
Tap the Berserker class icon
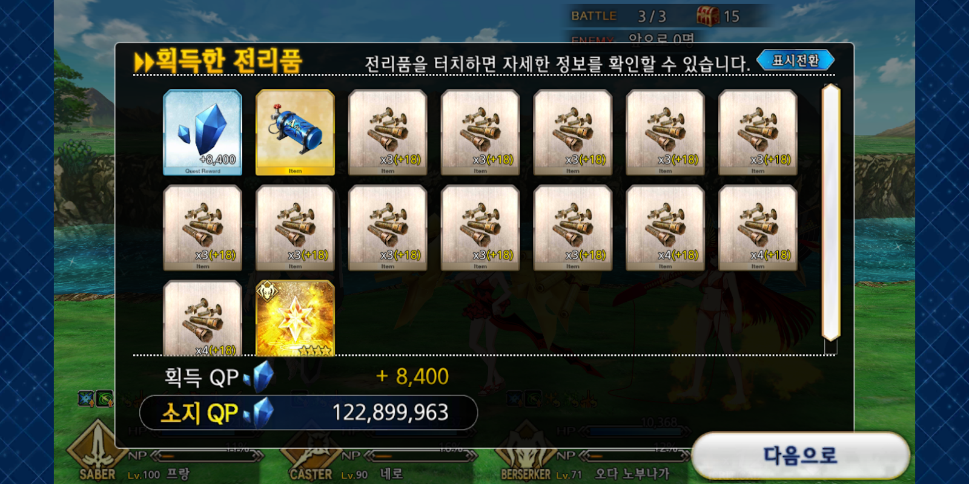(x=525, y=451)
